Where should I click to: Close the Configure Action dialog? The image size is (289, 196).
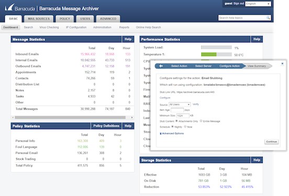point(282,63)
